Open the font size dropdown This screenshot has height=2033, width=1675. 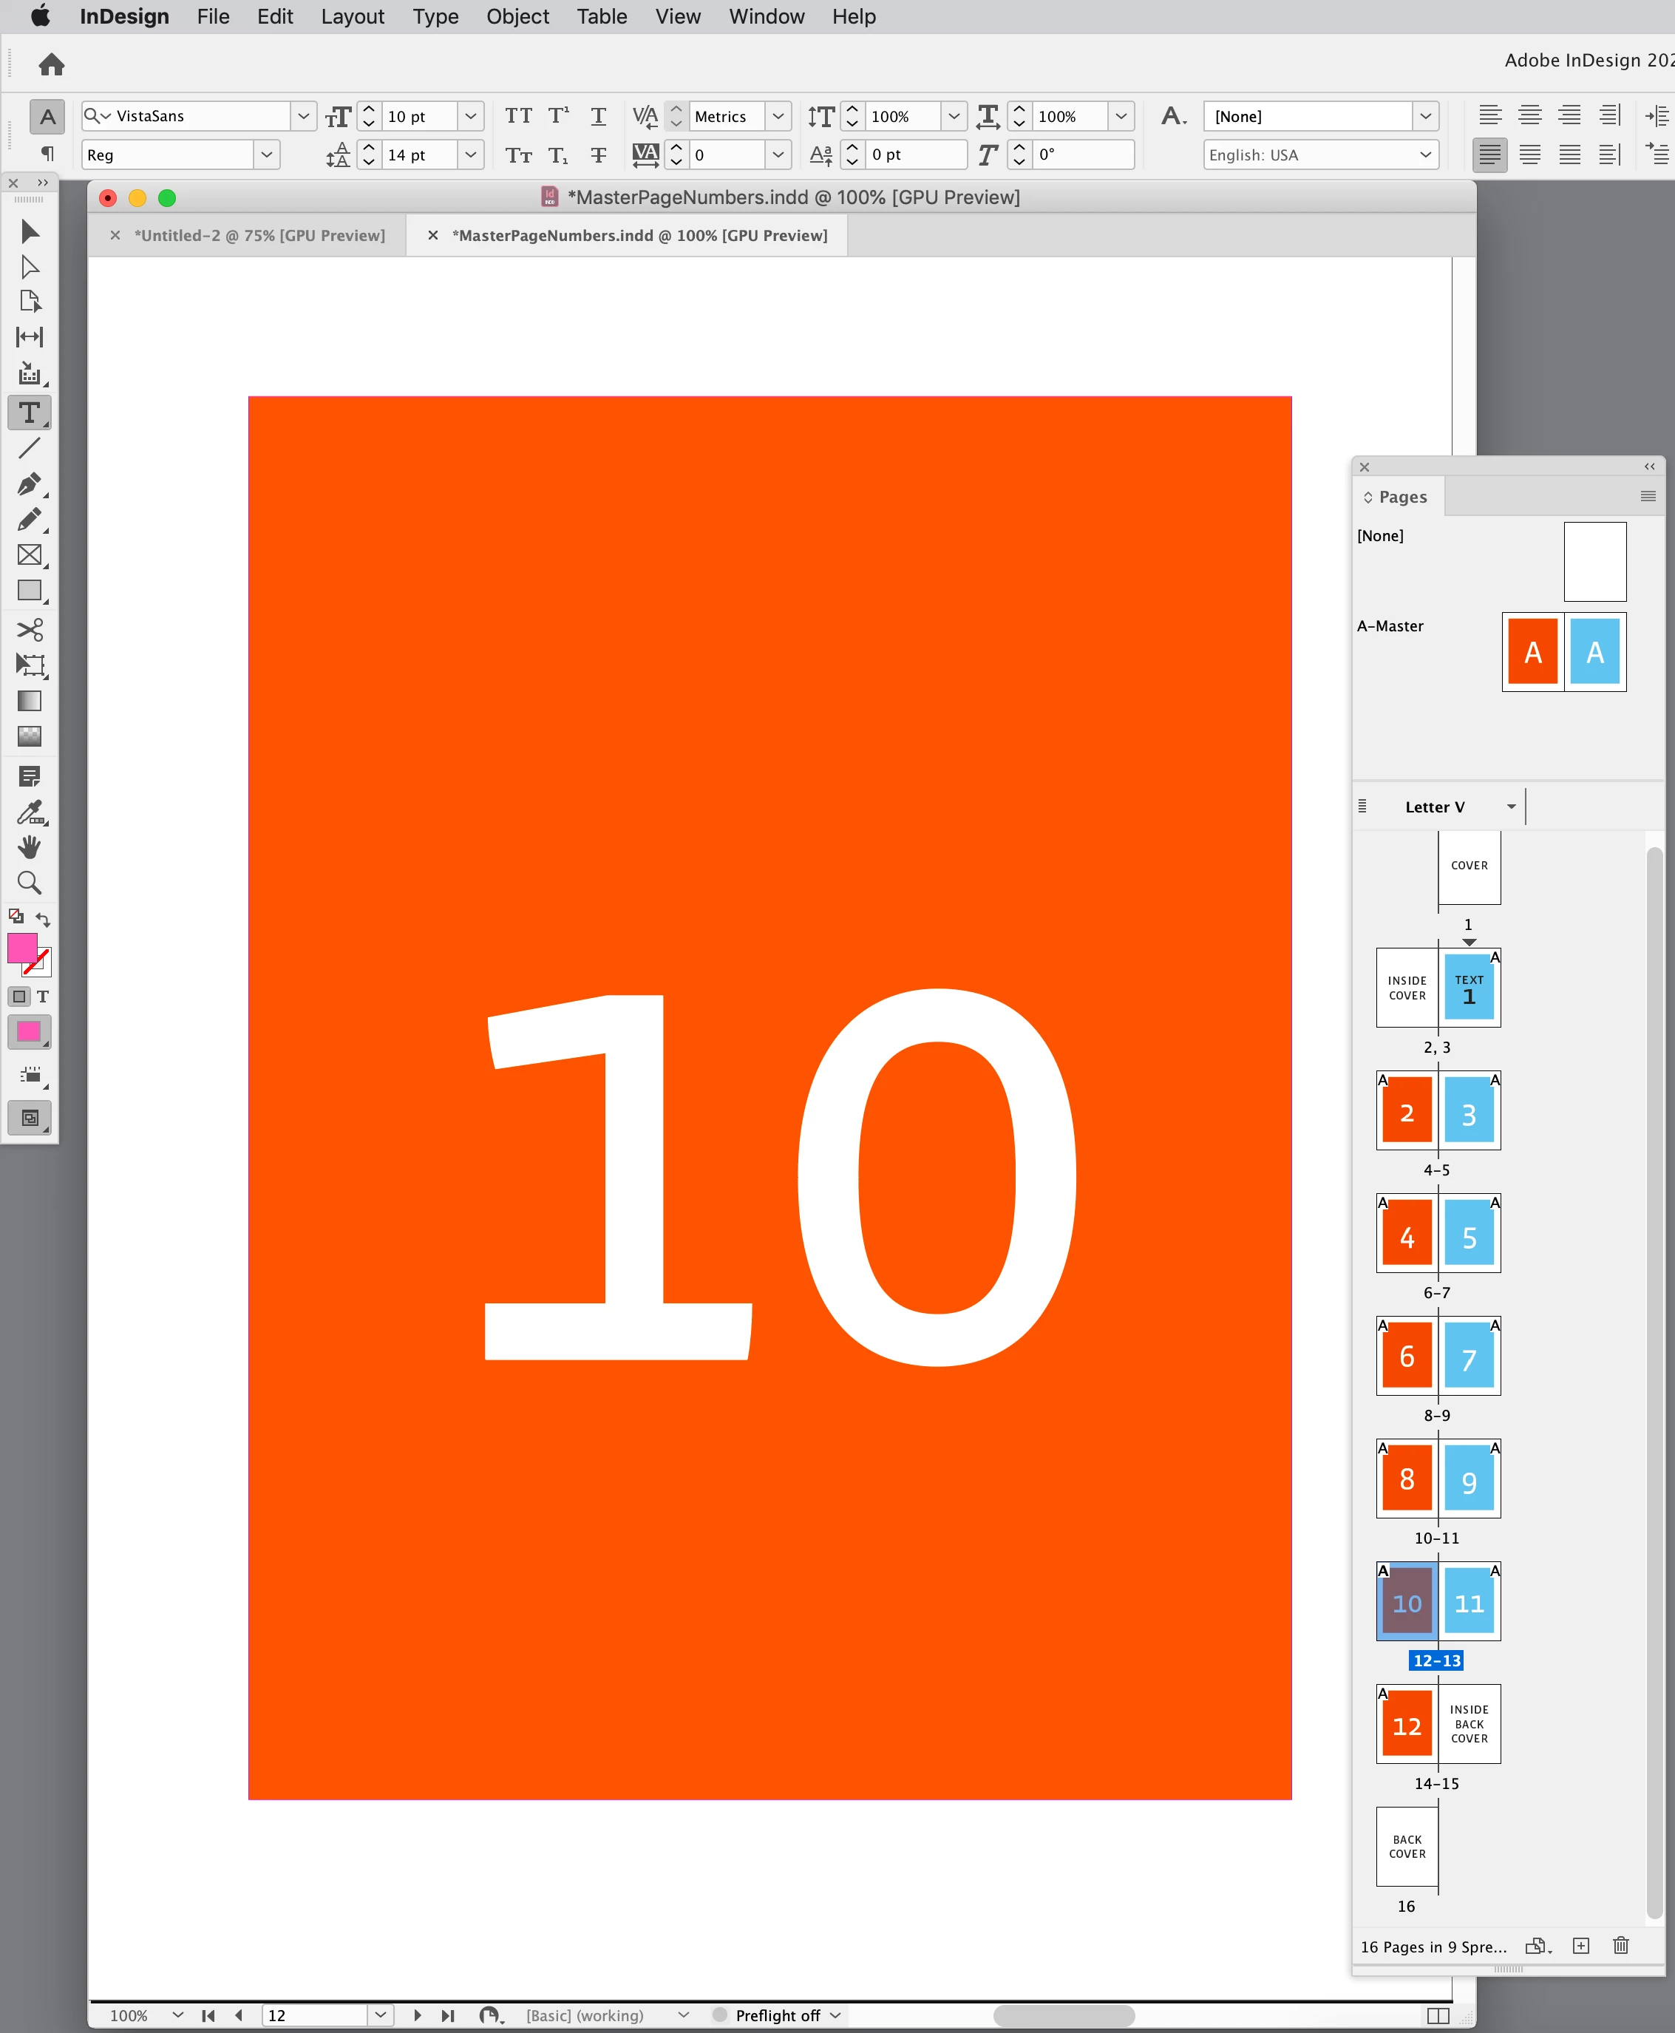pyautogui.click(x=471, y=116)
